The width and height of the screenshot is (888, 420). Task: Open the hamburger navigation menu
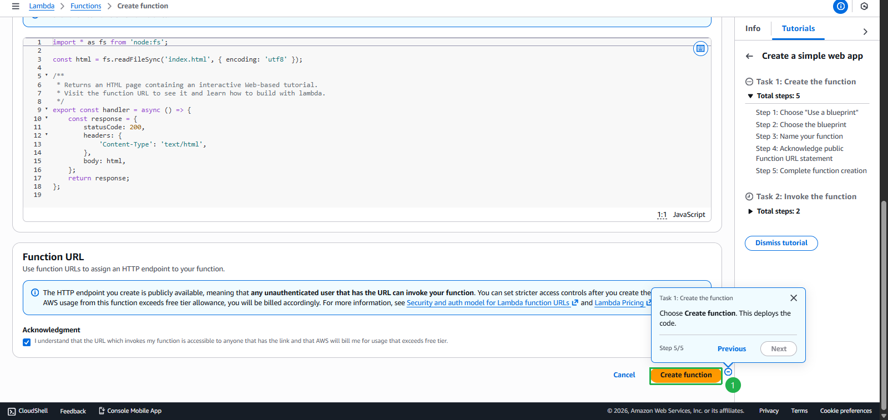(16, 6)
